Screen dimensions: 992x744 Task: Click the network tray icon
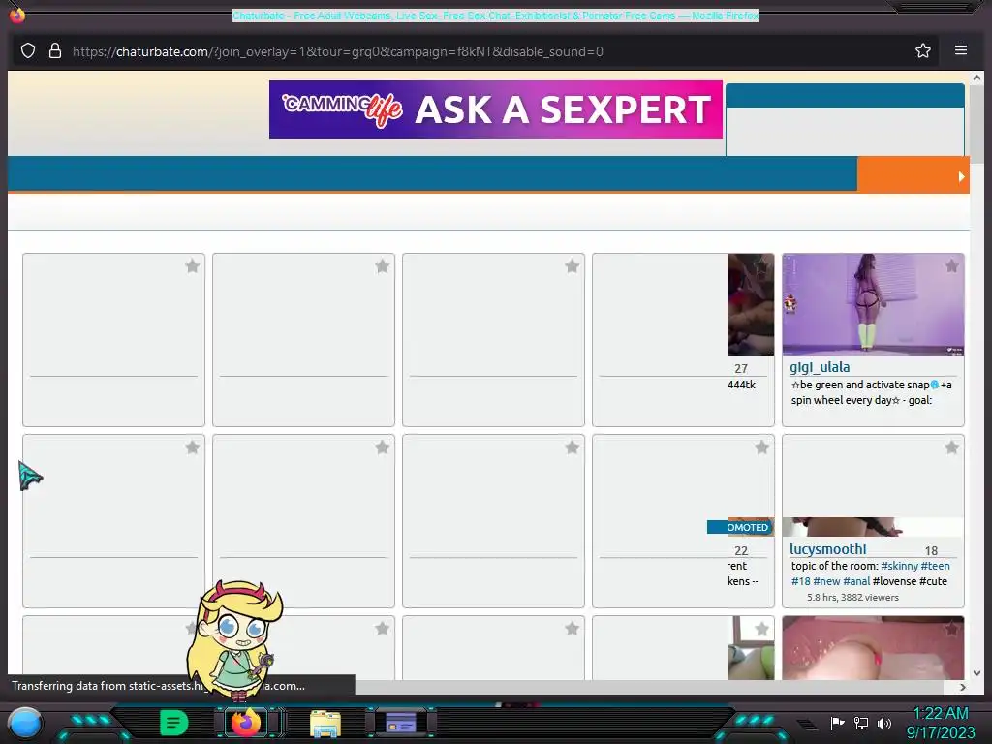pyautogui.click(x=861, y=723)
